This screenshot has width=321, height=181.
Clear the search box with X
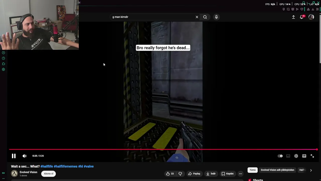[x=197, y=17]
